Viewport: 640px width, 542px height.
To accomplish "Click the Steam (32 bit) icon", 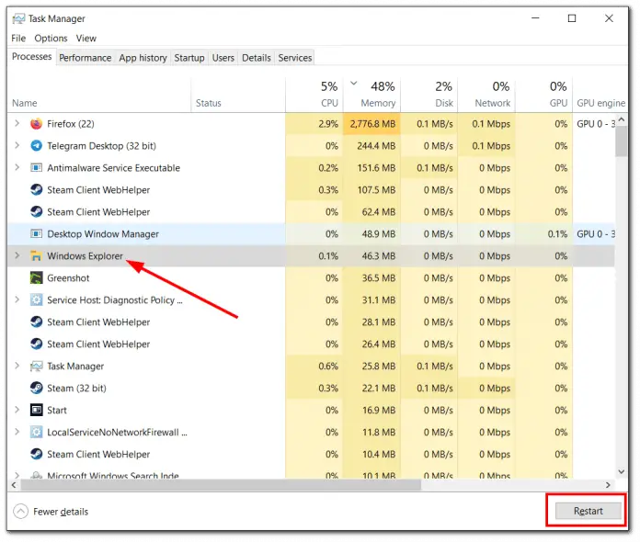I will pos(37,388).
